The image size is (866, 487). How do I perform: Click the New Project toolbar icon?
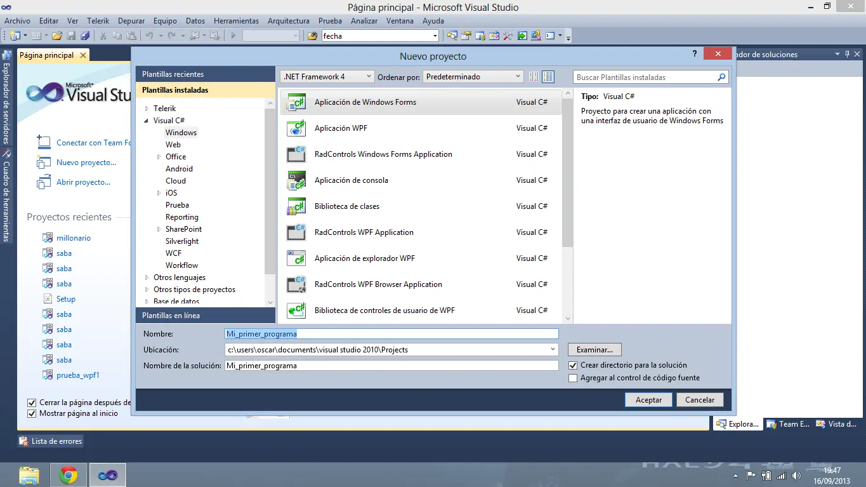point(14,36)
